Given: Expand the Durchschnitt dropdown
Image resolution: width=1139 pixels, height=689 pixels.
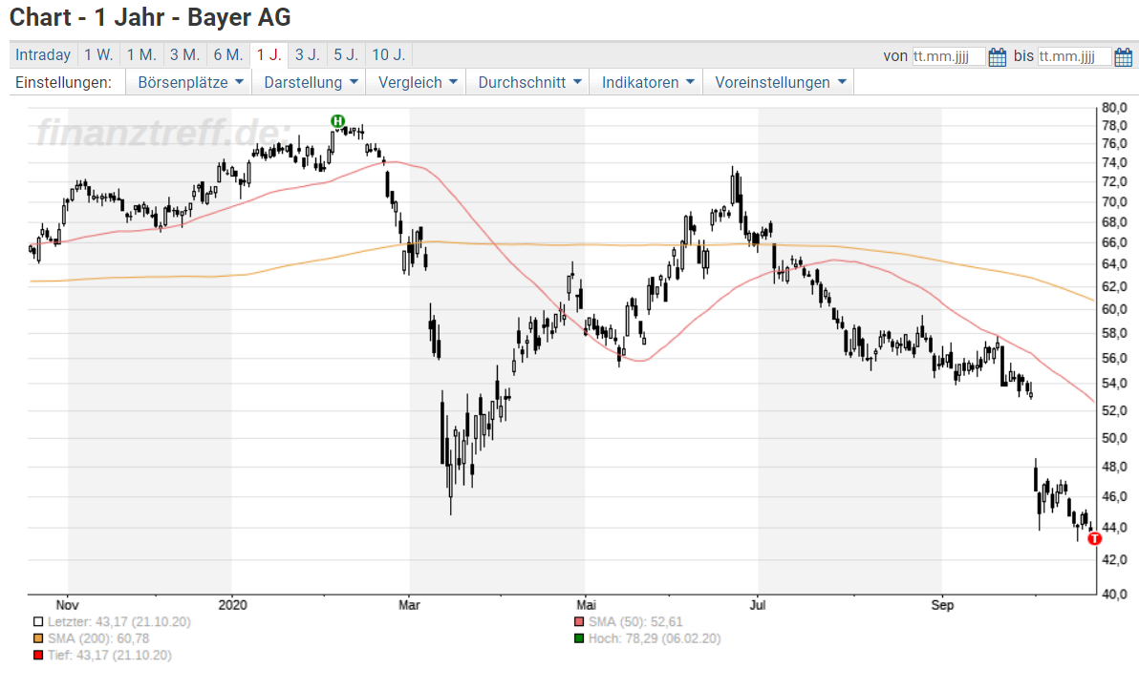Looking at the screenshot, I should (x=528, y=83).
